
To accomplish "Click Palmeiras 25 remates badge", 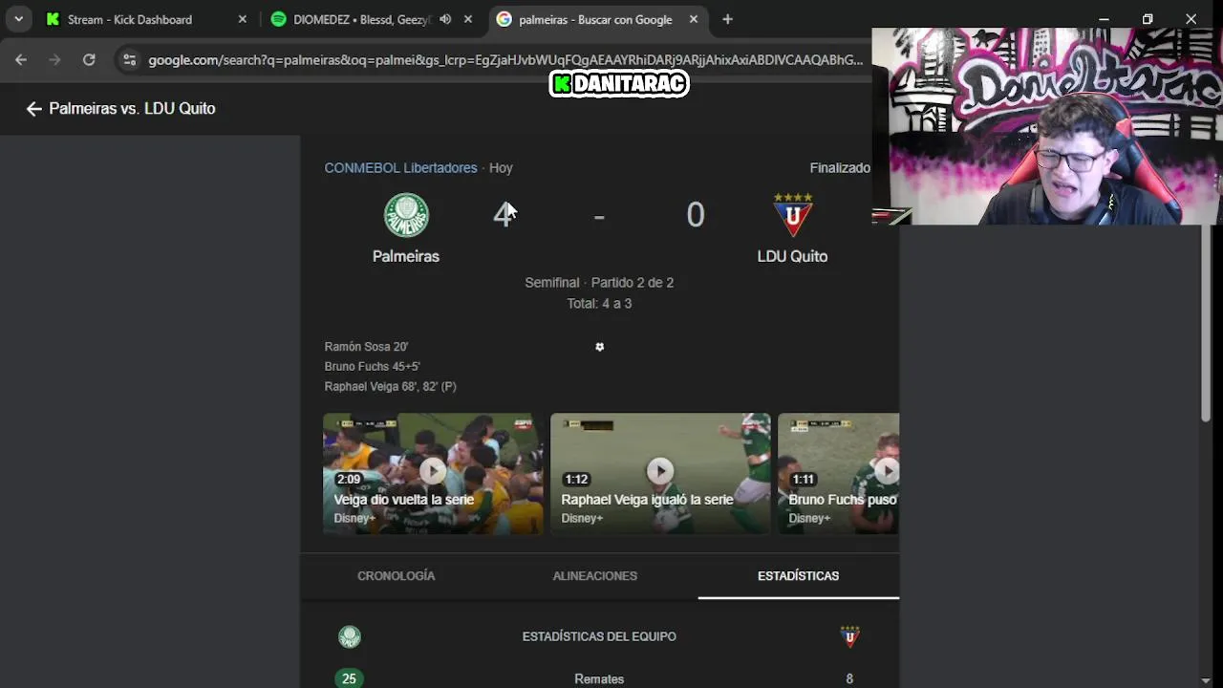I will [x=349, y=678].
